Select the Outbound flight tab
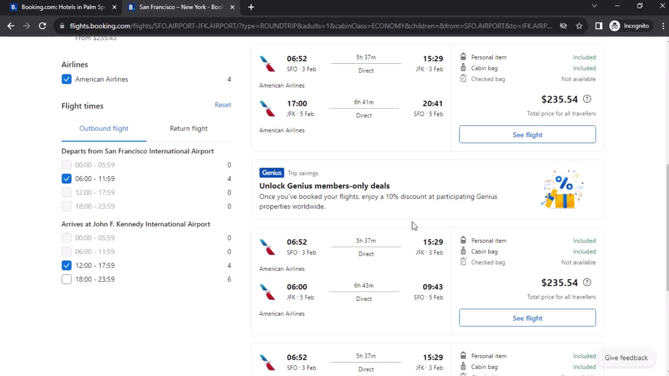The height and width of the screenshot is (376, 669). coord(104,128)
